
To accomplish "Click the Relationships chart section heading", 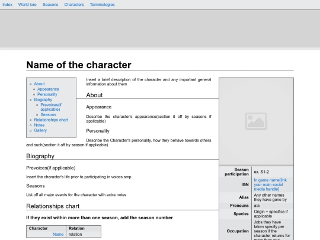I will point(53,206).
